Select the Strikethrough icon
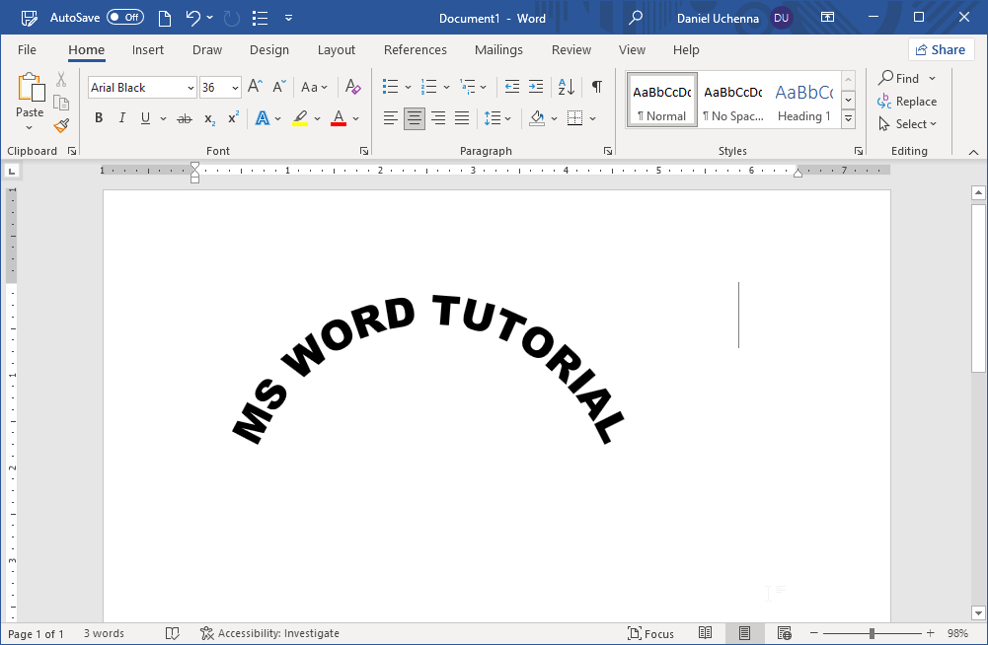The width and height of the screenshot is (988, 645). 184,117
